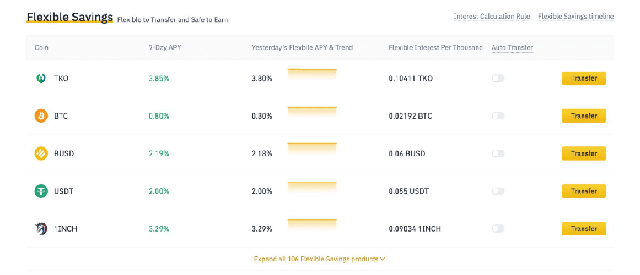Switch on Auto Transfer for 1INCH
Screen dimensions: 640x275
pyautogui.click(x=498, y=228)
